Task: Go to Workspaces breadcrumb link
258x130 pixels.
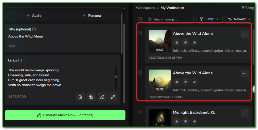Action: [145, 8]
